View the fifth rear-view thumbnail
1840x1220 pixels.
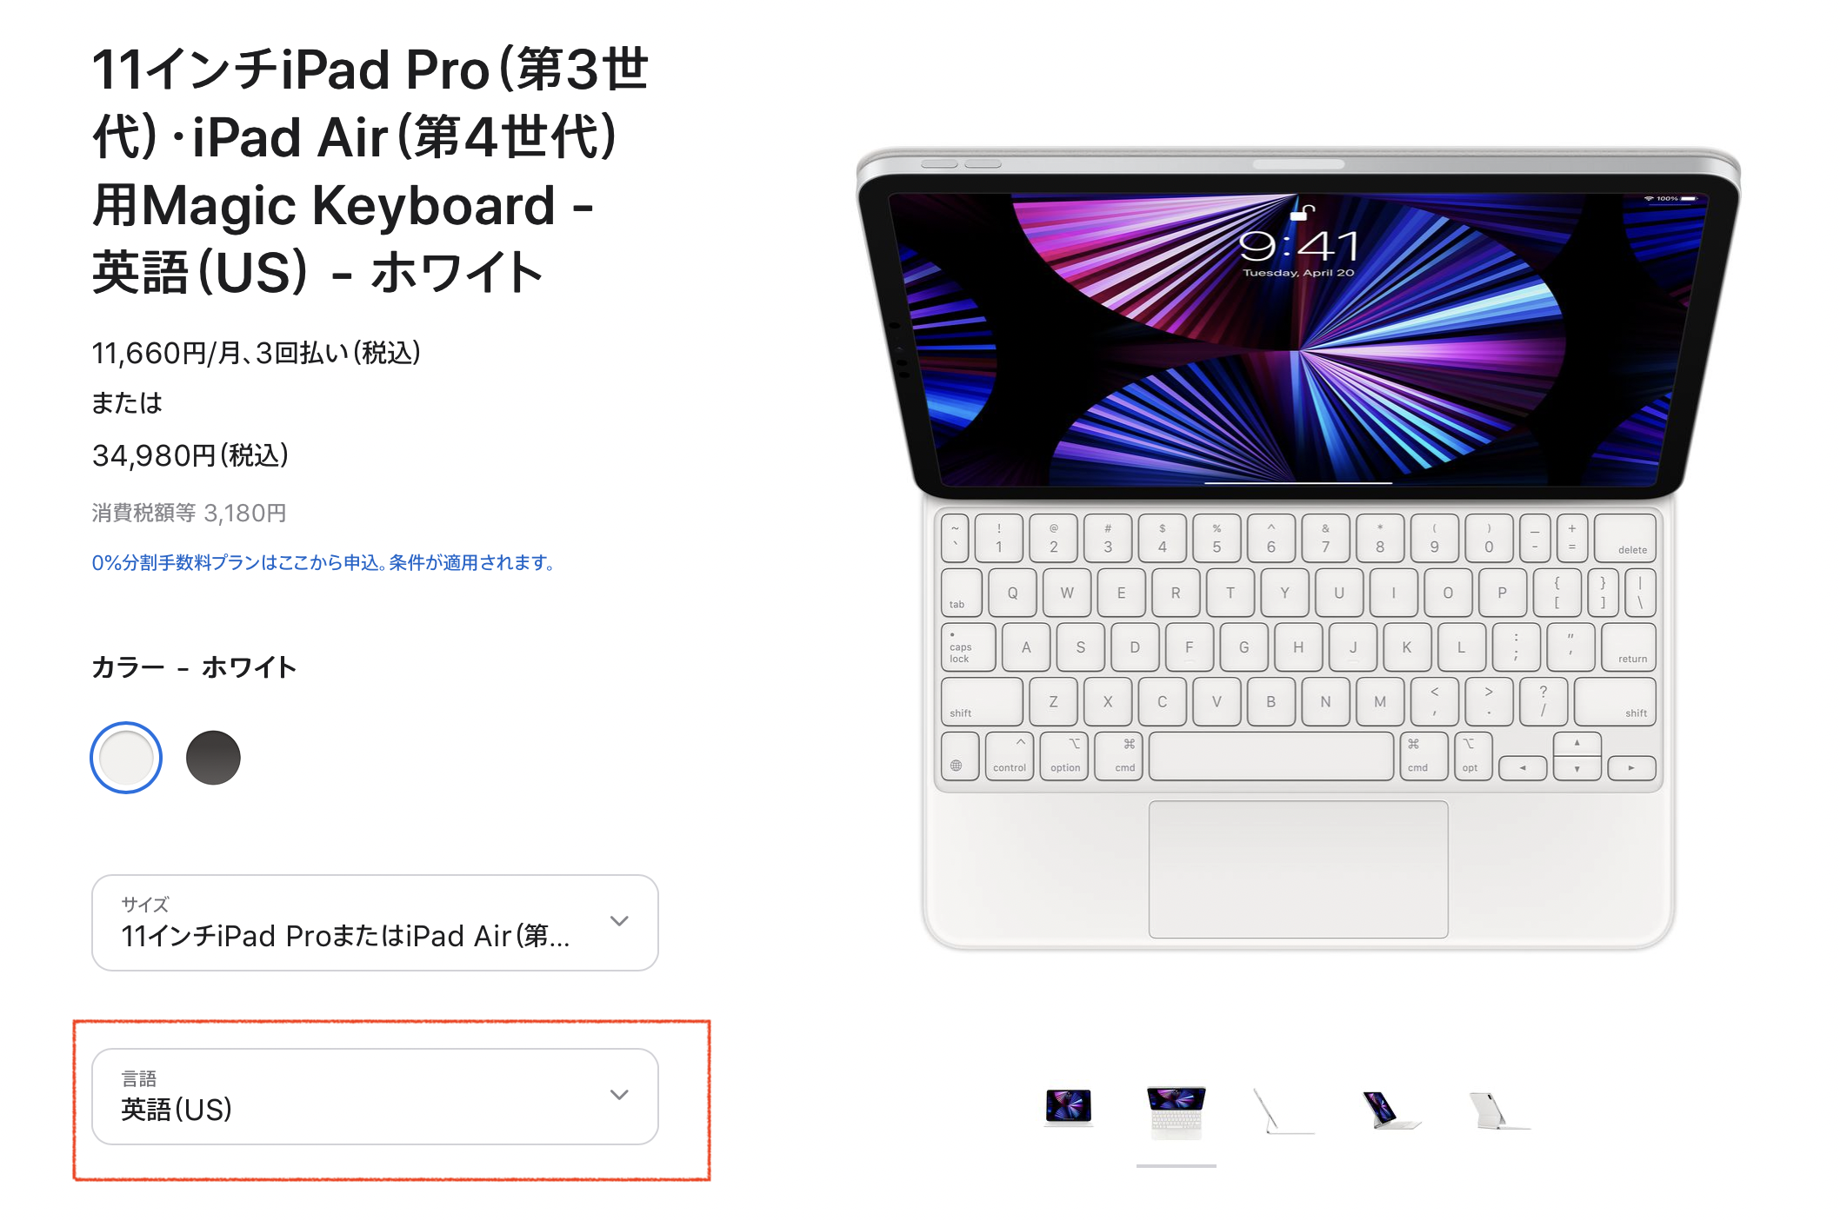tap(1499, 1111)
